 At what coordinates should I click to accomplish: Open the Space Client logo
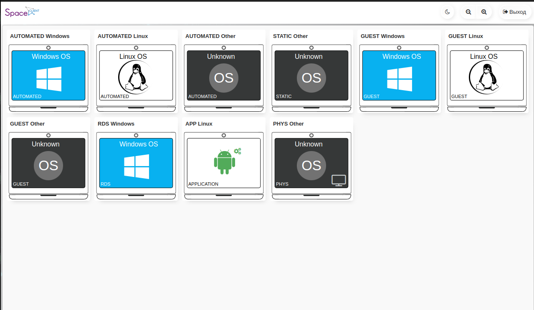click(22, 12)
